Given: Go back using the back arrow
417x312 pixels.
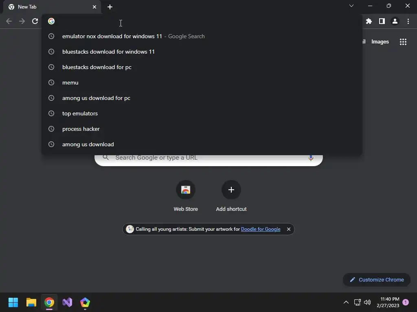Looking at the screenshot, I should tap(9, 21).
